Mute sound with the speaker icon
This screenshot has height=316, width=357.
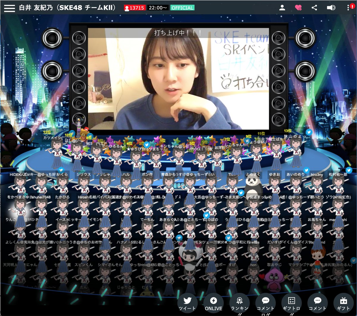(x=331, y=8)
